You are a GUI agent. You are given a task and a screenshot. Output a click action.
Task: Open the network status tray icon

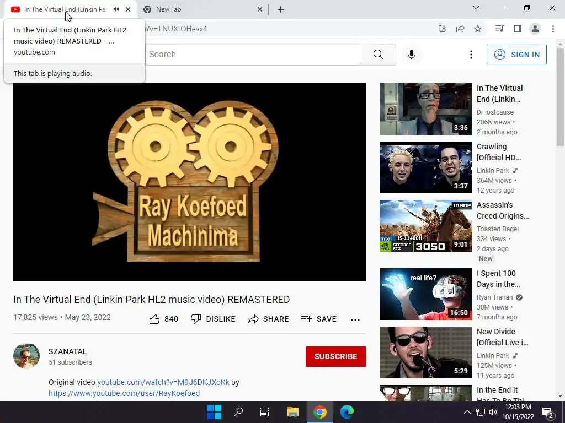(x=481, y=412)
